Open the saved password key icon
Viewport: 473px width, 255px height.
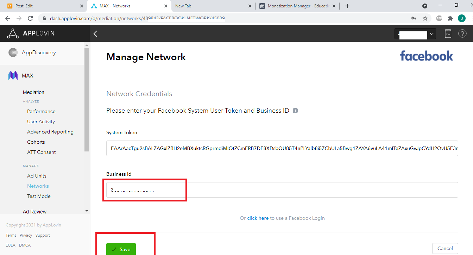[414, 18]
